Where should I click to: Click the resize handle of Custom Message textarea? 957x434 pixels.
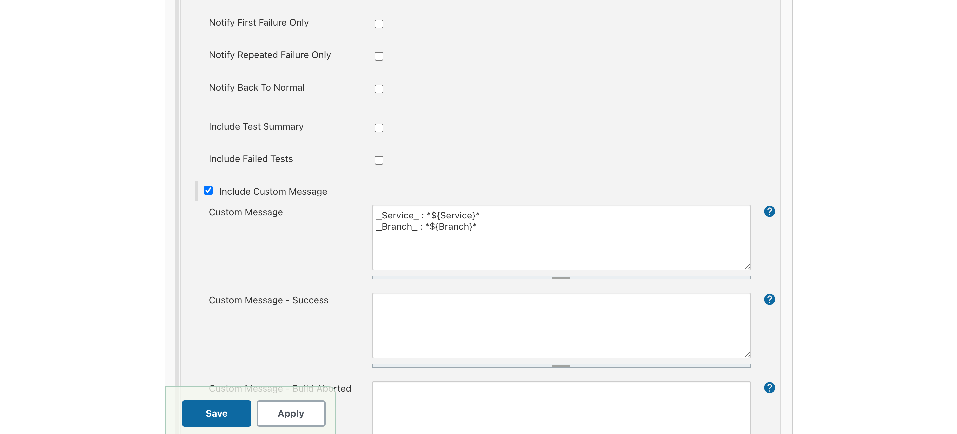pos(747,267)
